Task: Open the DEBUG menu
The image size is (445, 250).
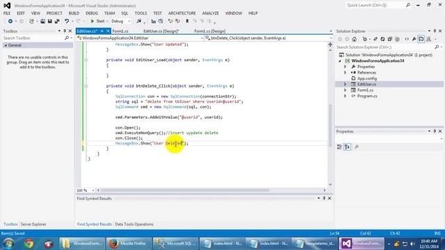Action: [x=92, y=13]
